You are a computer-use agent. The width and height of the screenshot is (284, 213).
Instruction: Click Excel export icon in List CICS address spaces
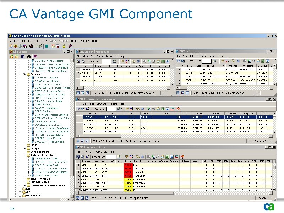pyautogui.click(x=163, y=61)
